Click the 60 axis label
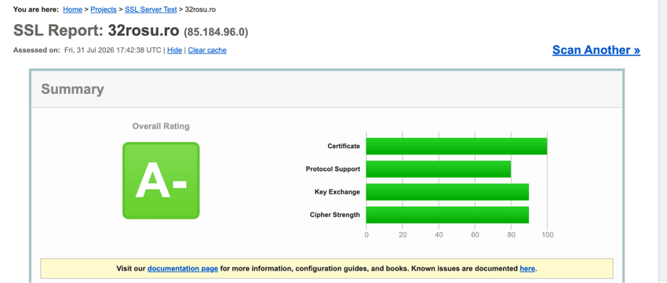667x283 pixels. tap(475, 234)
